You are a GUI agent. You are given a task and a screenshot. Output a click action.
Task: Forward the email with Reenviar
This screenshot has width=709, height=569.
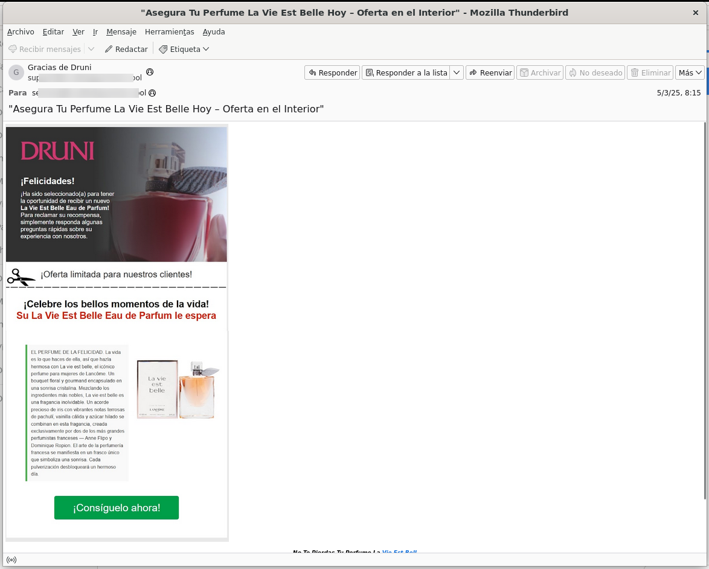490,72
